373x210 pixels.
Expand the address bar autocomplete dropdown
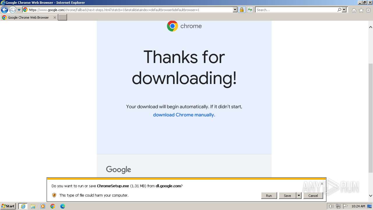[x=235, y=10]
